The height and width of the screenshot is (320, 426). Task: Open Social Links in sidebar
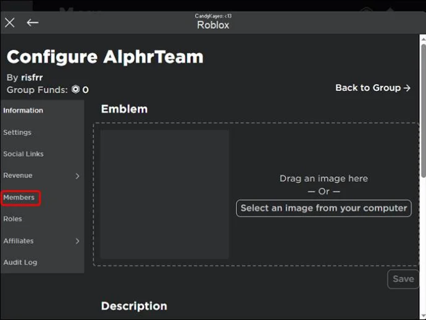pyautogui.click(x=23, y=154)
